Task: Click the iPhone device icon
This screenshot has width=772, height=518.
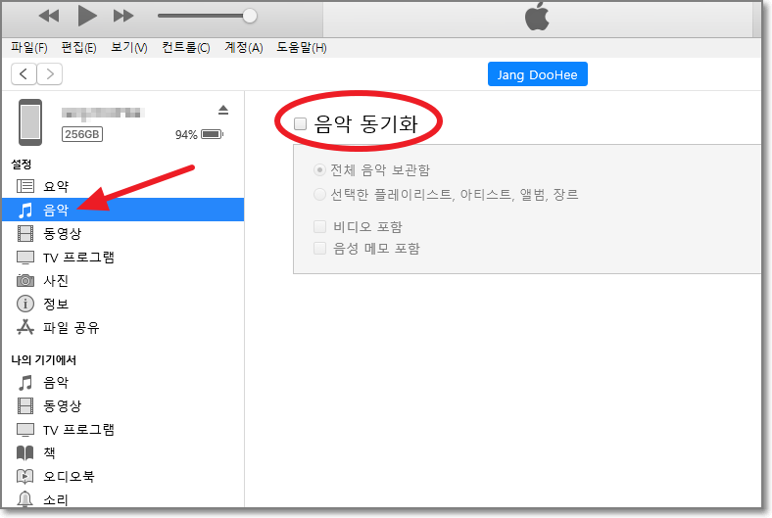Action: [30, 122]
